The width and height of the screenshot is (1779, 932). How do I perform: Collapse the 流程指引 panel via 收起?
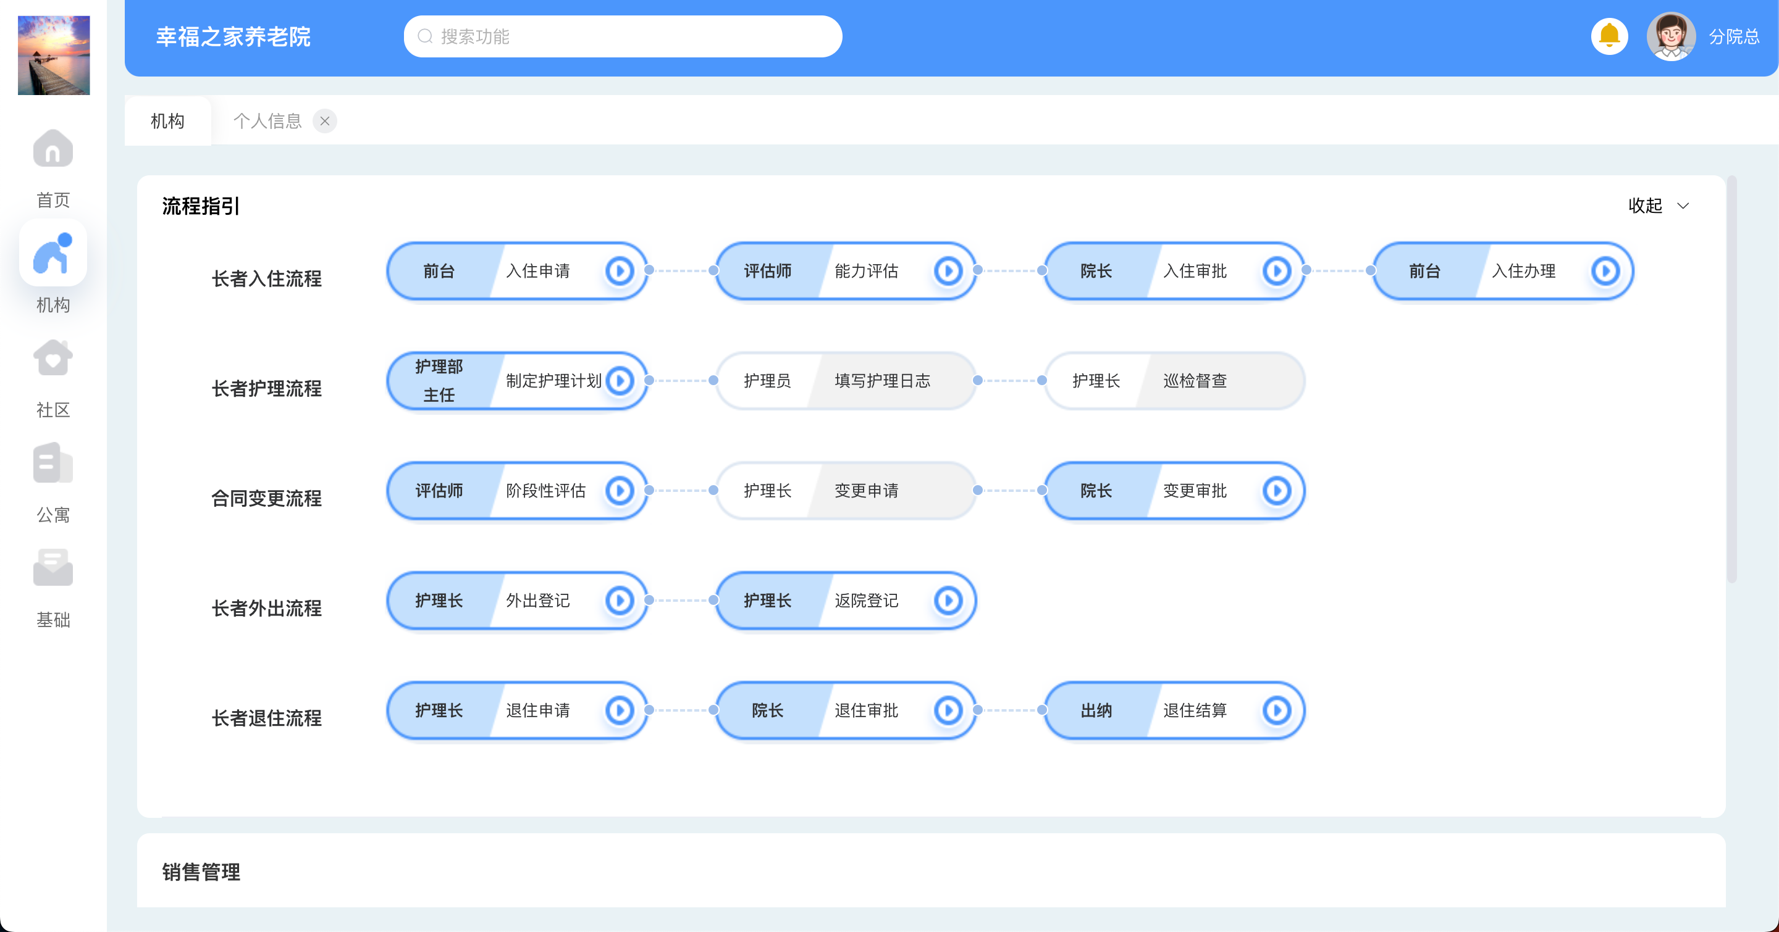(1644, 206)
